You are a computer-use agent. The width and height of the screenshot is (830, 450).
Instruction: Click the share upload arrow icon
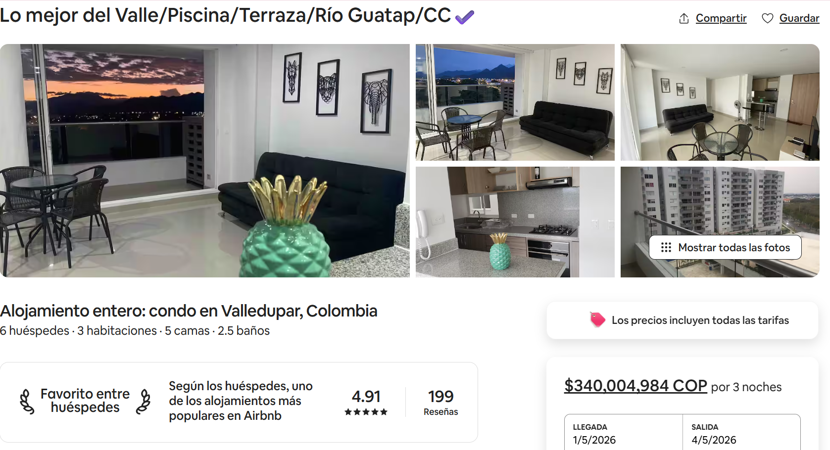(684, 18)
